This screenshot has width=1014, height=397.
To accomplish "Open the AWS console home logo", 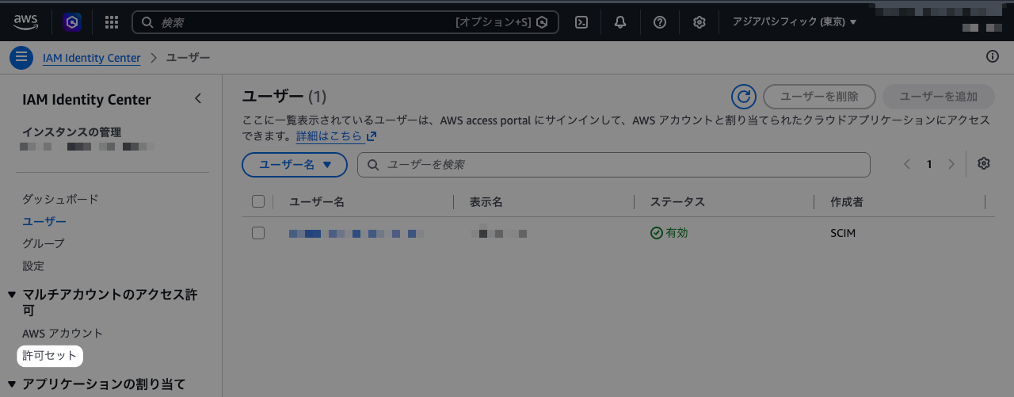I will tap(25, 22).
